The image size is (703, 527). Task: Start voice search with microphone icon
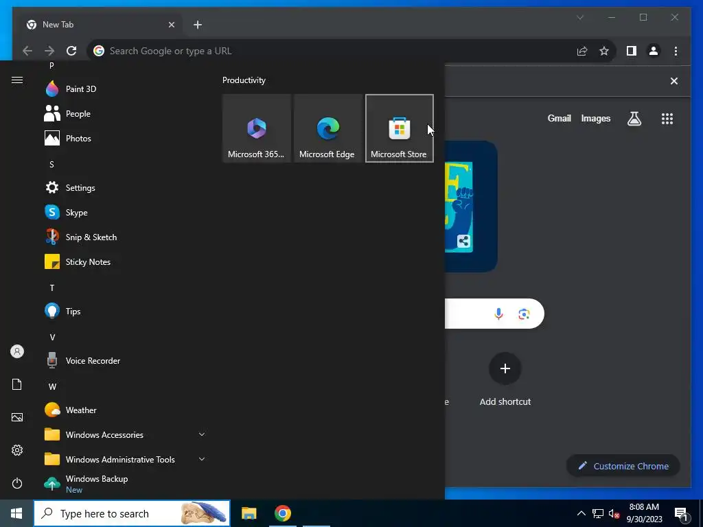(498, 314)
